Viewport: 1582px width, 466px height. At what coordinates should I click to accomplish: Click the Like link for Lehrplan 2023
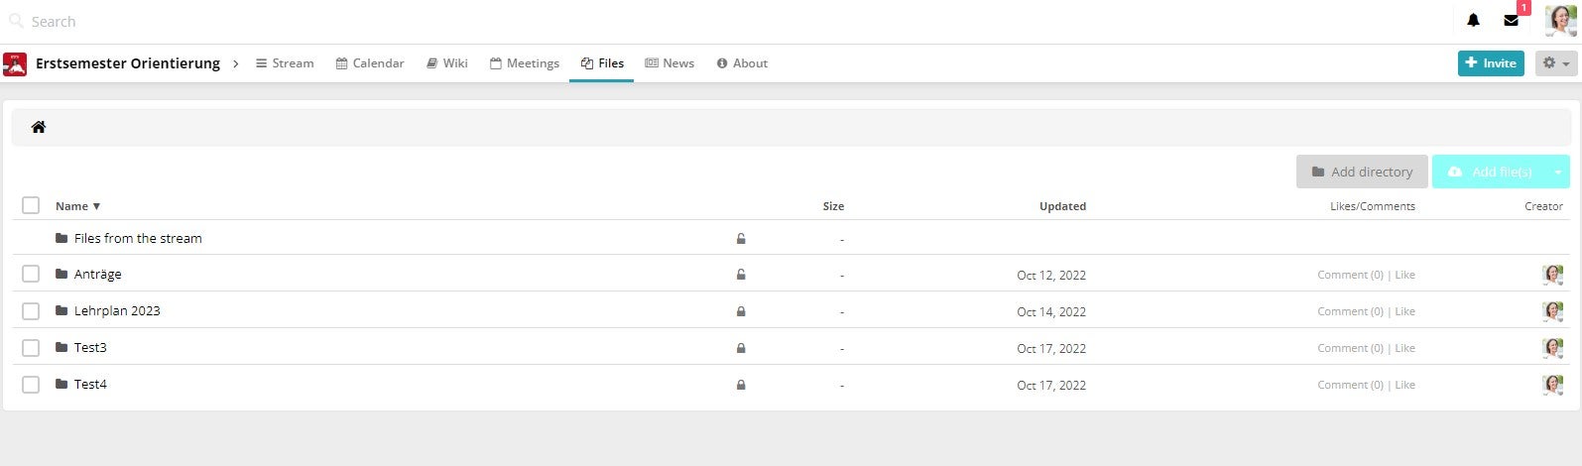point(1404,311)
